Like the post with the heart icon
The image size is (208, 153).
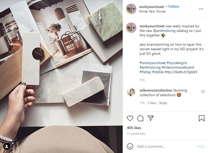(130, 118)
